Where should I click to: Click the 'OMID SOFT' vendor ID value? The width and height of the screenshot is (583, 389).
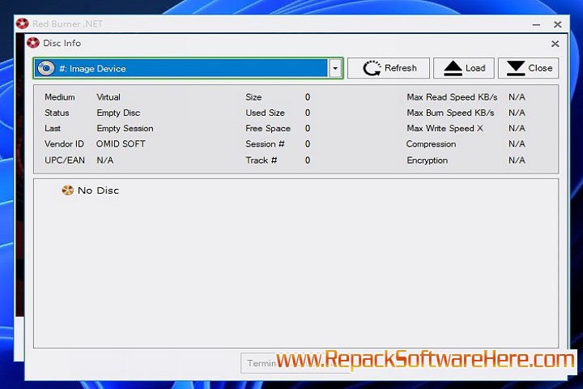click(x=121, y=144)
